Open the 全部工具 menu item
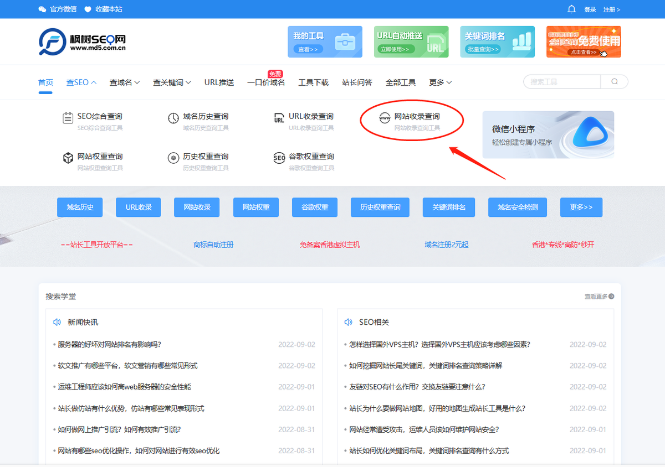The image size is (665, 467). (401, 82)
